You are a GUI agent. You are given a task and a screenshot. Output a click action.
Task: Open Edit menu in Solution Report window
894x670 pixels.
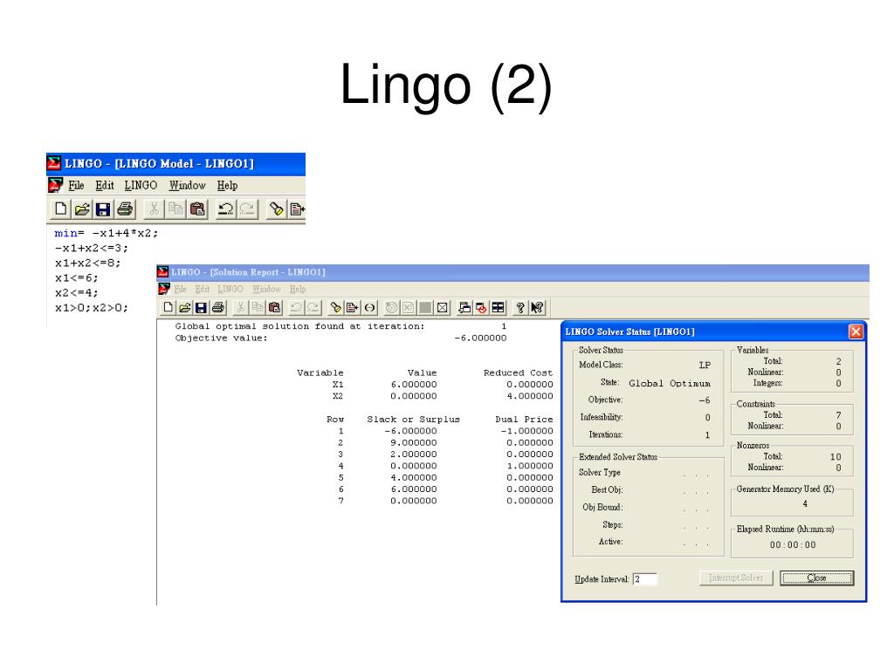point(202,289)
